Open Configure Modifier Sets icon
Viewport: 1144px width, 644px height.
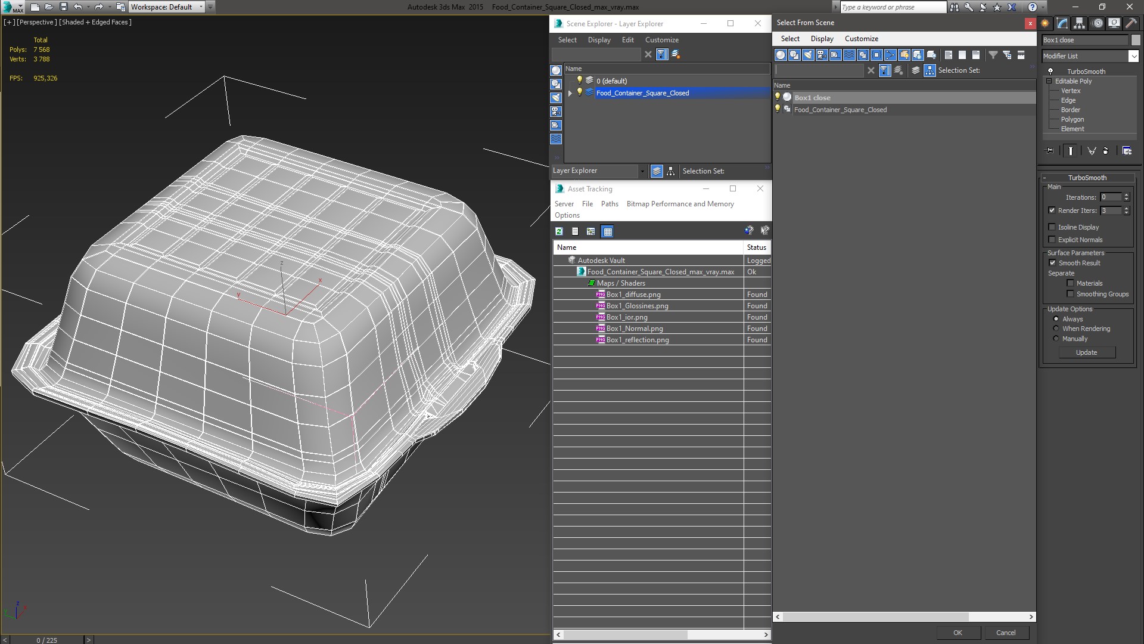1127,151
